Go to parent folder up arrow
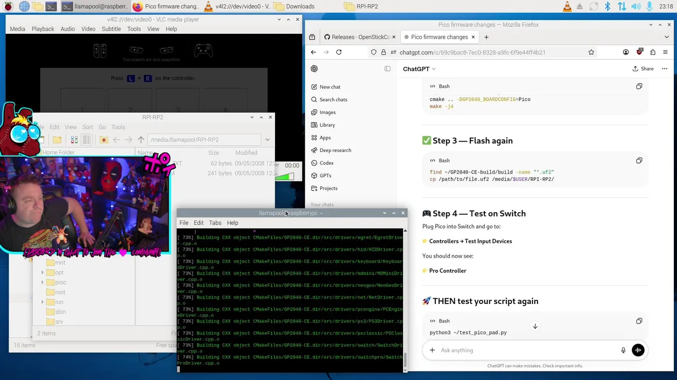Image resolution: width=677 pixels, height=380 pixels. point(141,140)
